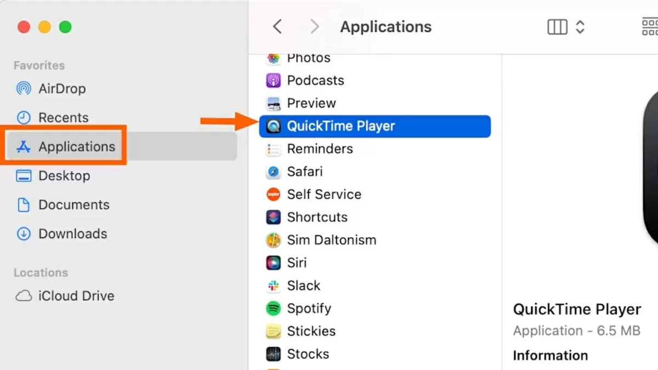Screen dimensions: 658x370
Task: Click the Shortcuts app icon
Action: coord(273,217)
